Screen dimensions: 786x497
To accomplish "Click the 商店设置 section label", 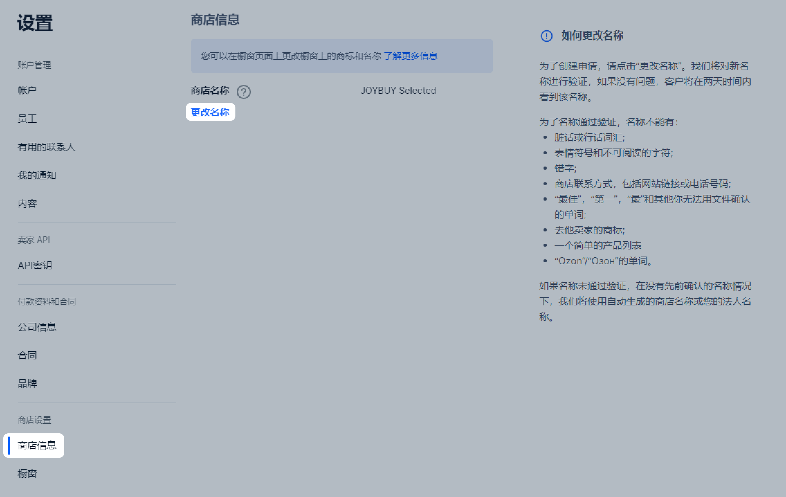I will tap(34, 420).
